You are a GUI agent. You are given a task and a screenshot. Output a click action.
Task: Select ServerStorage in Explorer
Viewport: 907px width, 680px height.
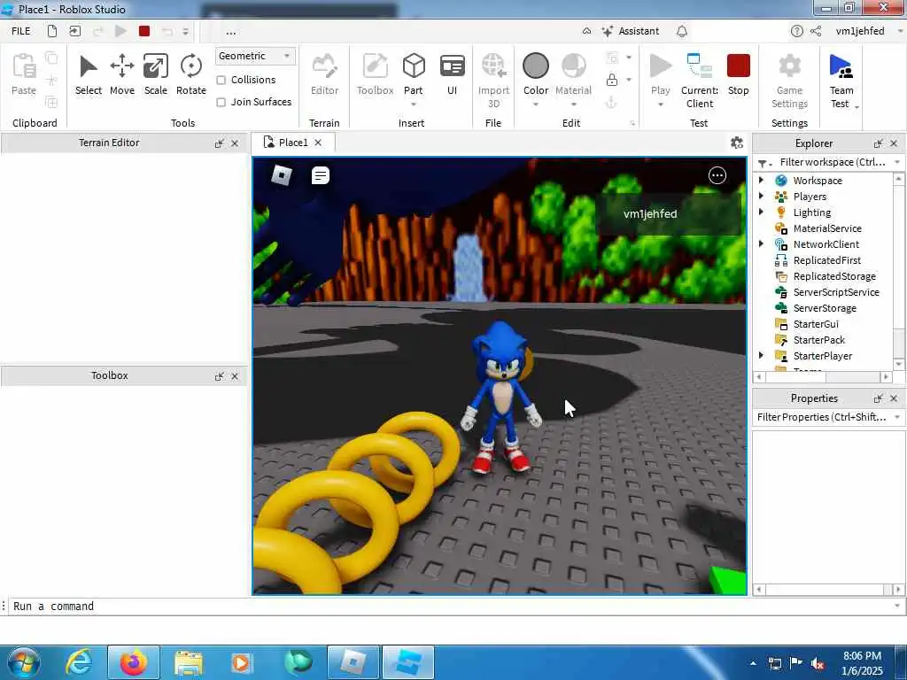pyautogui.click(x=825, y=308)
